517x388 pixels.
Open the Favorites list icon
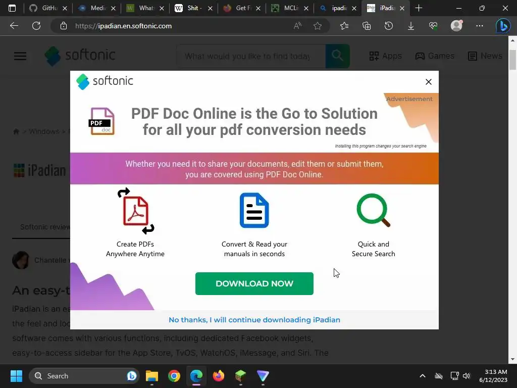(x=344, y=26)
